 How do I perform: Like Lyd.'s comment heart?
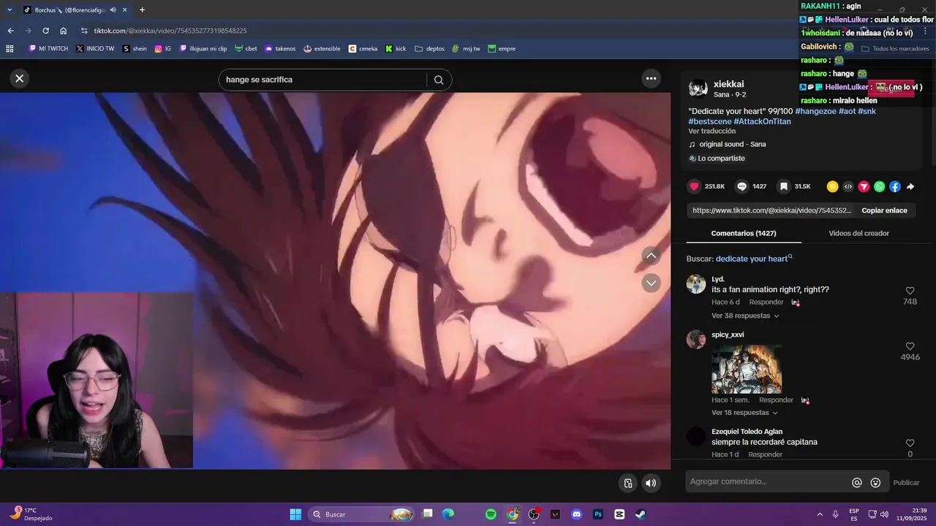click(x=910, y=291)
